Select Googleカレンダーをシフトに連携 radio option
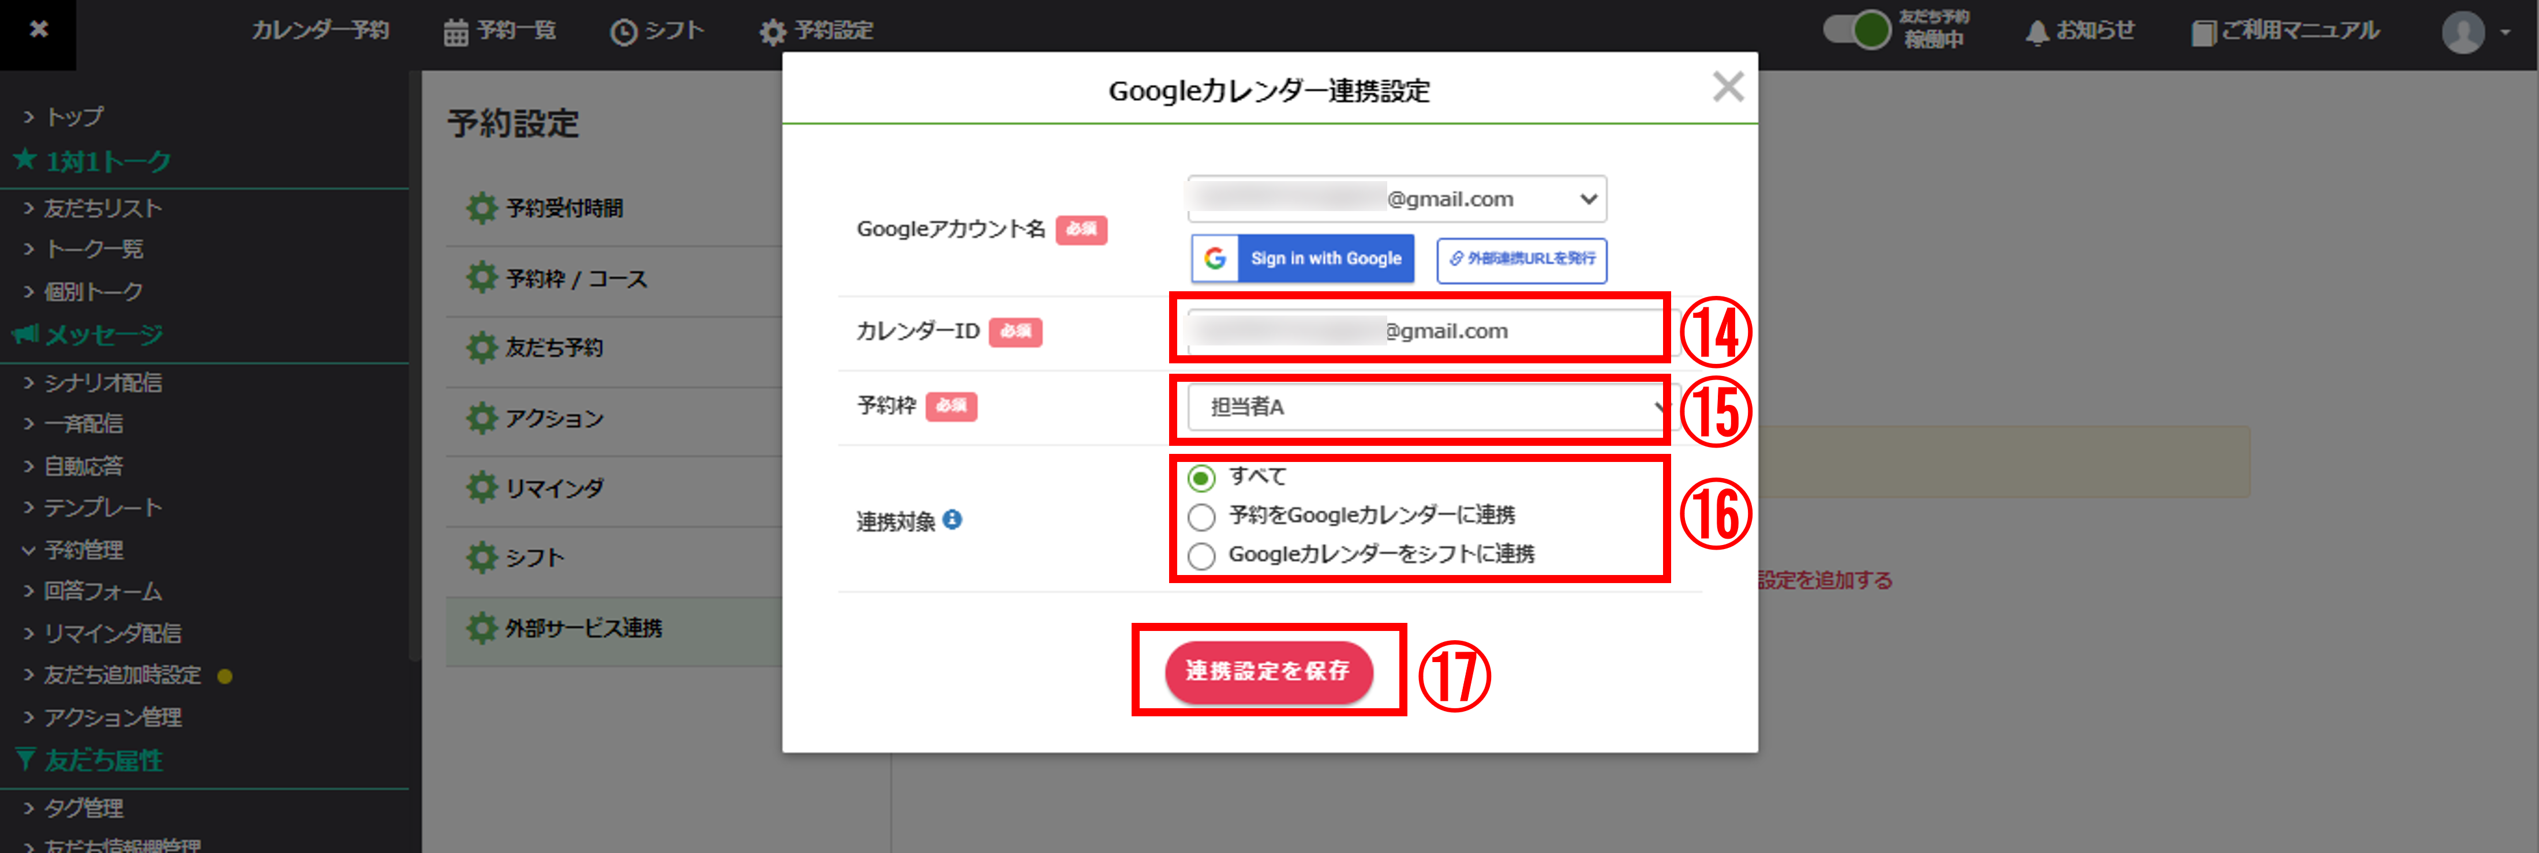This screenshot has width=2539, height=853. [1201, 555]
